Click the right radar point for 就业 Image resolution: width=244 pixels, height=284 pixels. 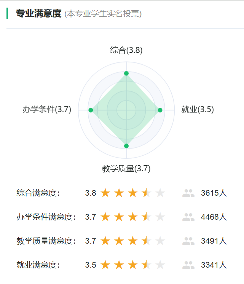tap(160, 110)
